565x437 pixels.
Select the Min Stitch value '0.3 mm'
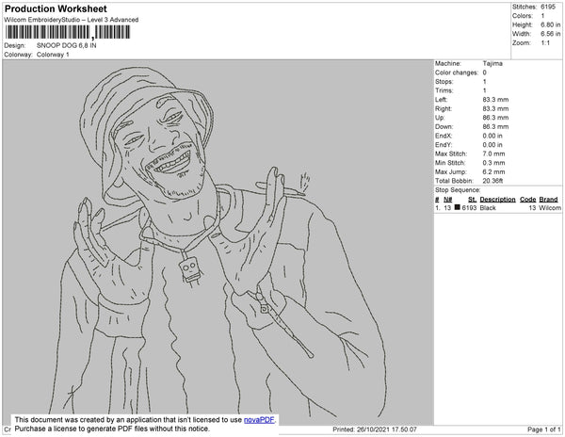click(x=493, y=163)
